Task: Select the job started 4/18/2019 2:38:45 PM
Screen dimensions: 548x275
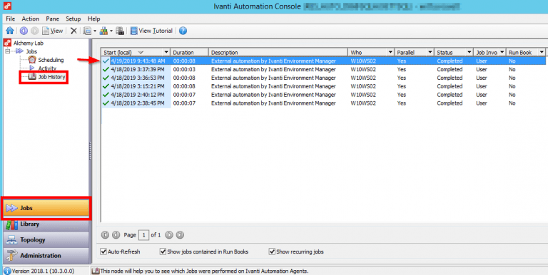Action: pos(323,103)
